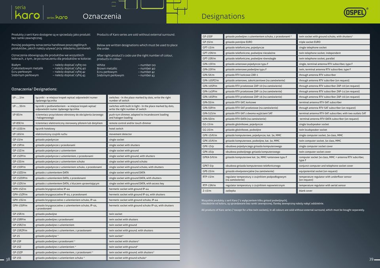
Task: Select 'triple socket EURO' cell
Action: (334, 42)
